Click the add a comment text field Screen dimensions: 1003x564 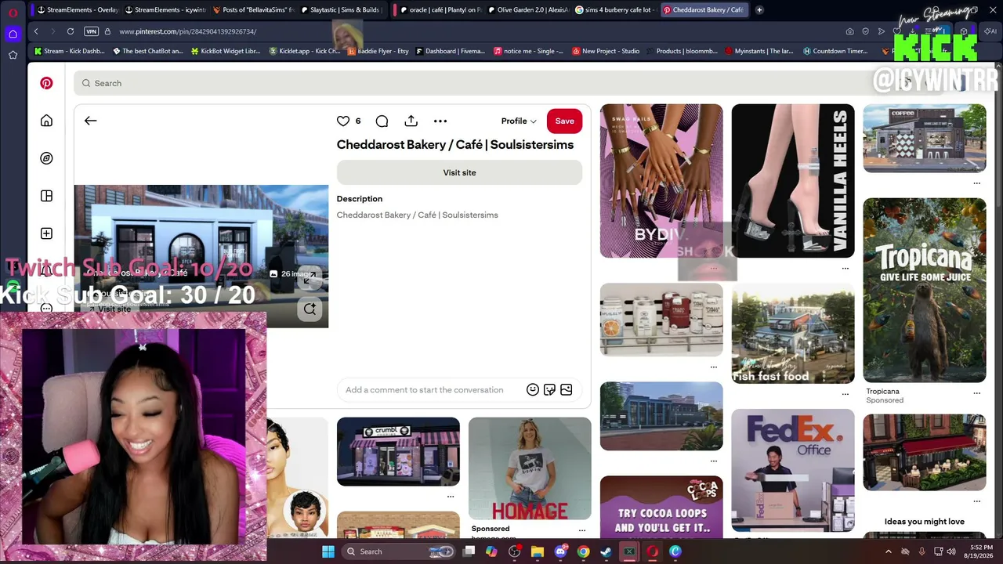425,389
